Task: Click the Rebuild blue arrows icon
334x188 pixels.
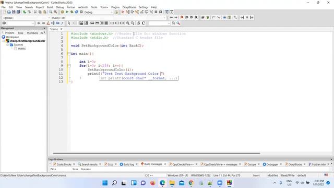Action: pyautogui.click(x=77, y=12)
